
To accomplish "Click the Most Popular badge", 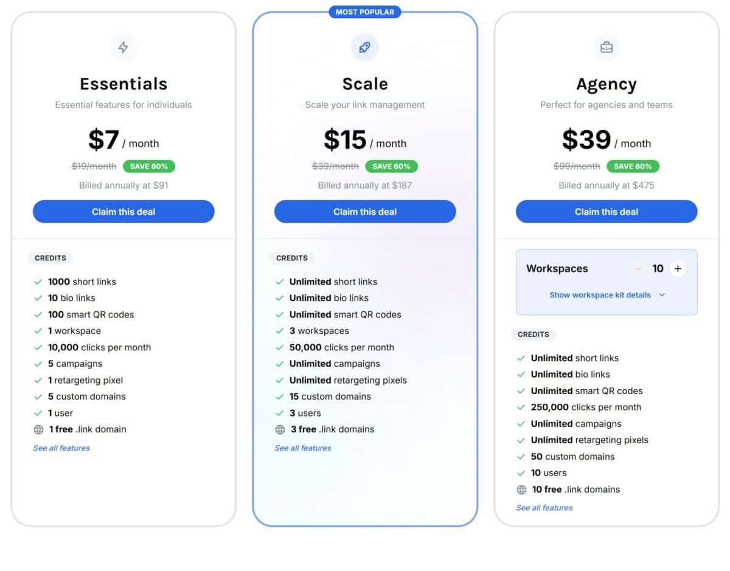I will pyautogui.click(x=365, y=12).
